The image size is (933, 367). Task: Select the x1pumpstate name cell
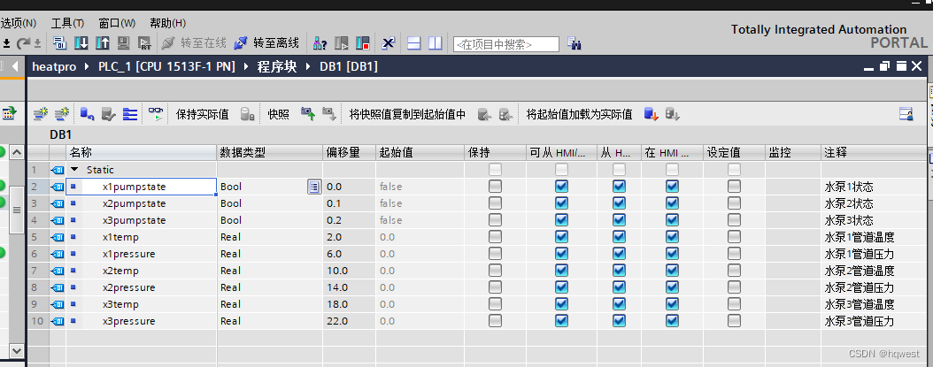pos(142,187)
